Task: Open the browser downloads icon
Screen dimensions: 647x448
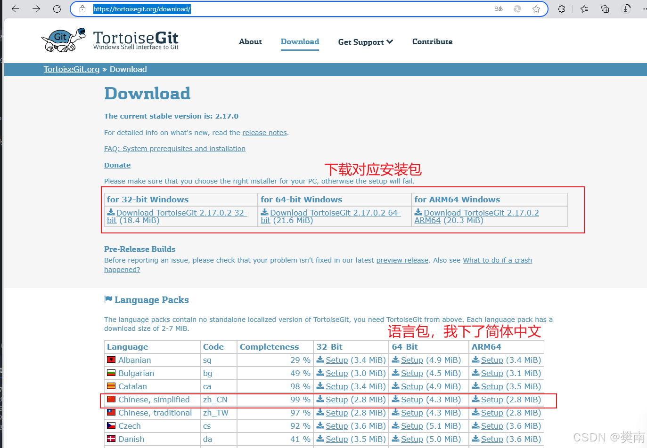Action: (x=626, y=9)
